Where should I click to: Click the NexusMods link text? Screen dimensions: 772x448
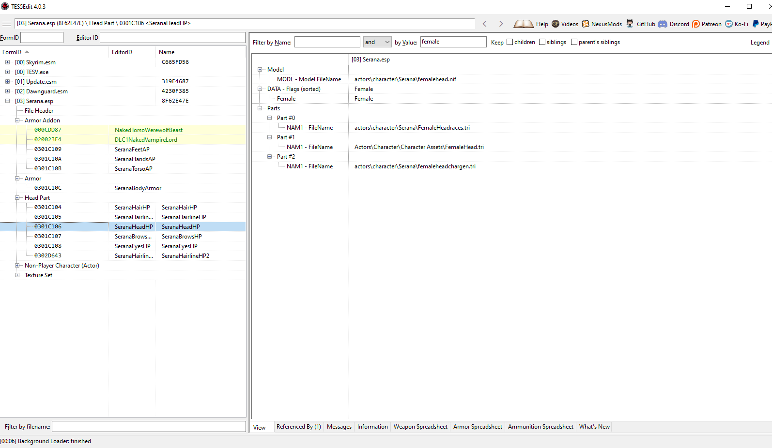coord(606,24)
